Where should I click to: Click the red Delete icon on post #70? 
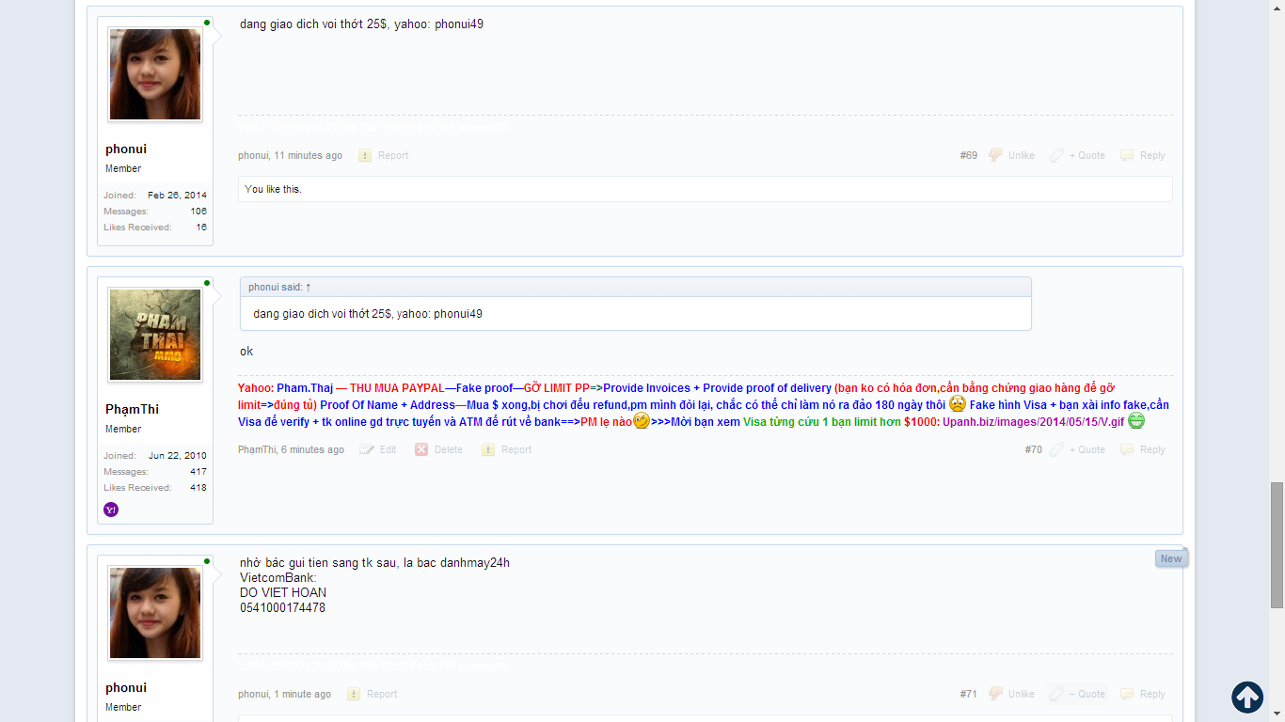tap(420, 449)
